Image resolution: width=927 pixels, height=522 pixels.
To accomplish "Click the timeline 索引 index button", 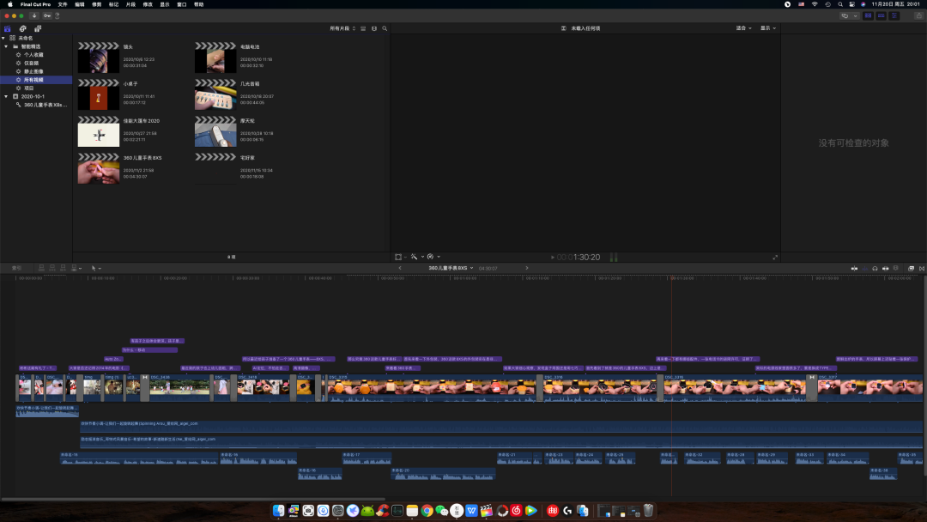I will click(16, 268).
